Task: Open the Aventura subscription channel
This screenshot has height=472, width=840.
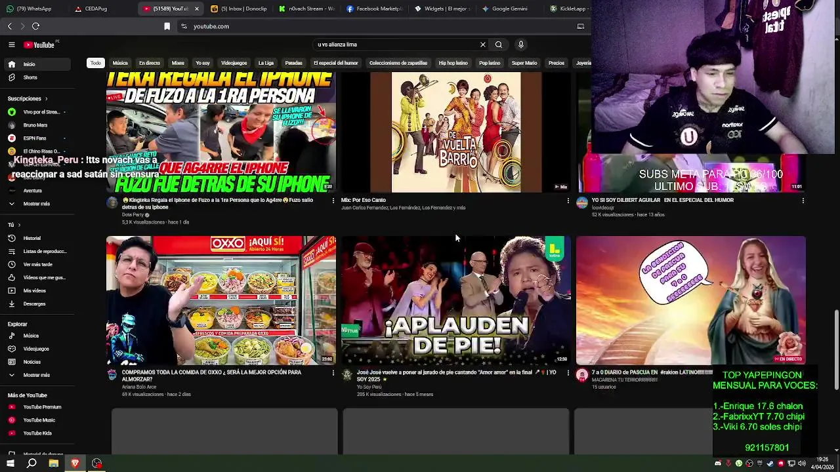Action: click(x=37, y=190)
